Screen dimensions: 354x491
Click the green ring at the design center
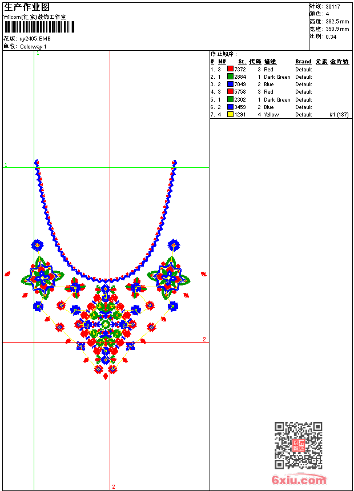(105, 324)
